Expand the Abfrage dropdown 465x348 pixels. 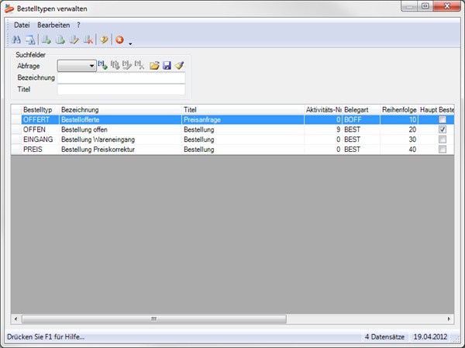91,67
